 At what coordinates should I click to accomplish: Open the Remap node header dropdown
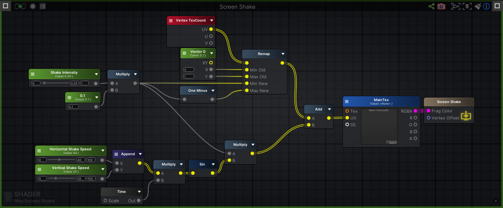click(283, 54)
